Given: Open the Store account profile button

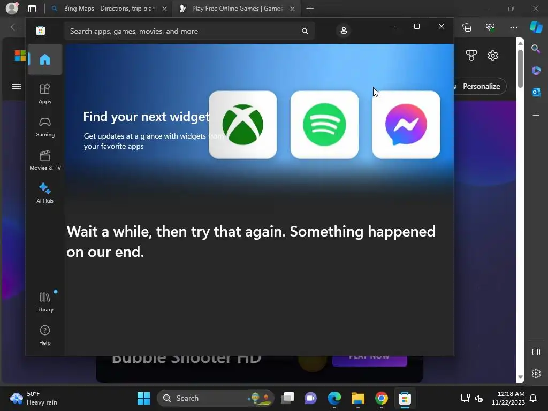Looking at the screenshot, I should (344, 31).
